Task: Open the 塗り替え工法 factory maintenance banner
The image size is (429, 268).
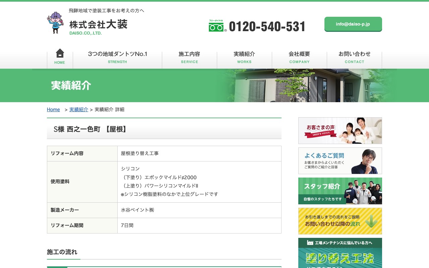Action: [x=340, y=253]
